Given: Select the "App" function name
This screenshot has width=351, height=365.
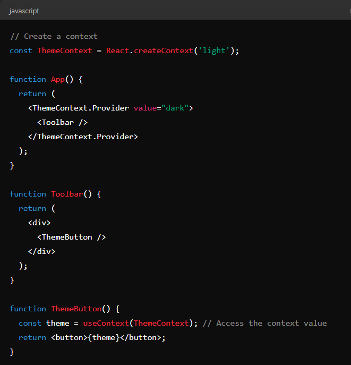Looking at the screenshot, I should [x=58, y=80].
